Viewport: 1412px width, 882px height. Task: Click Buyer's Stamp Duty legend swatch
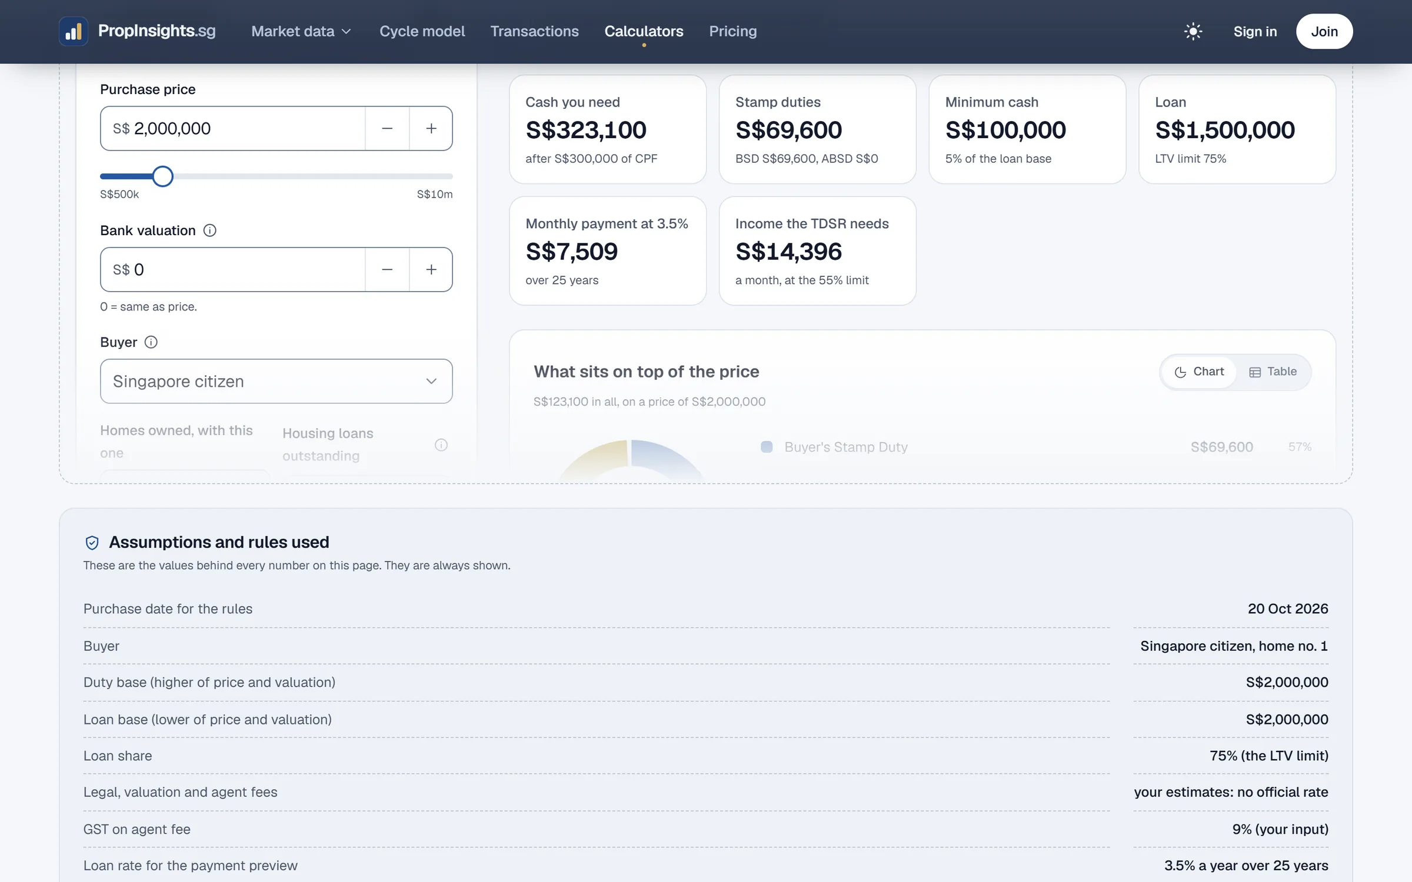(x=767, y=447)
